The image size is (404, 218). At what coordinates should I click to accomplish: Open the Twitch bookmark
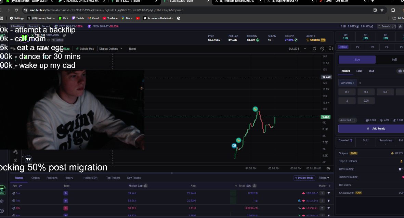78,18
